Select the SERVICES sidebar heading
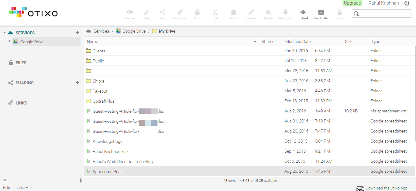The image size is (416, 191). pyautogui.click(x=25, y=33)
